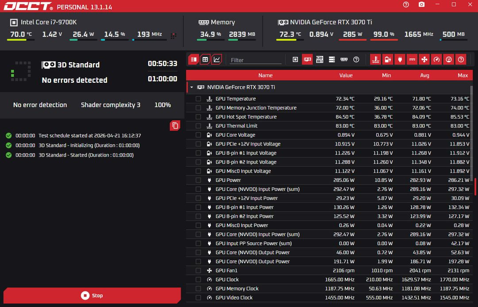Toggle other sensor types filter (red question mark)
The width and height of the screenshot is (478, 307).
(461, 60)
